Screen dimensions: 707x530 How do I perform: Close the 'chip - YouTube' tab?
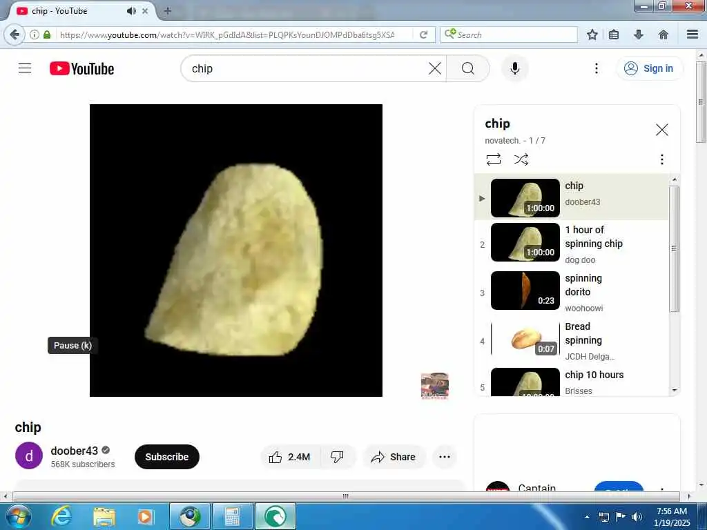point(145,11)
